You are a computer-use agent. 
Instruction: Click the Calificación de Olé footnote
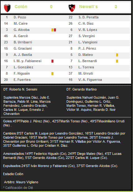[x=18, y=188]
